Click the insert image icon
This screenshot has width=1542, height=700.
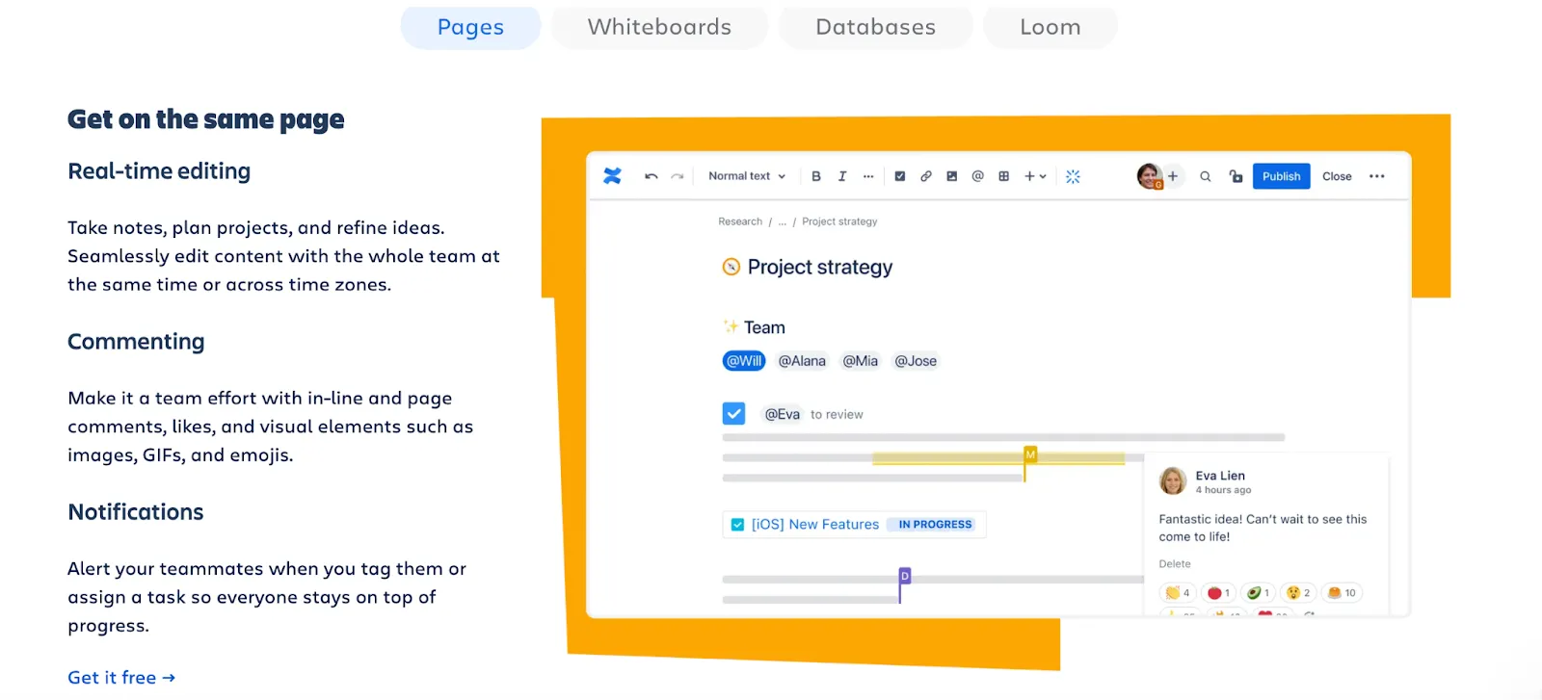click(x=951, y=176)
